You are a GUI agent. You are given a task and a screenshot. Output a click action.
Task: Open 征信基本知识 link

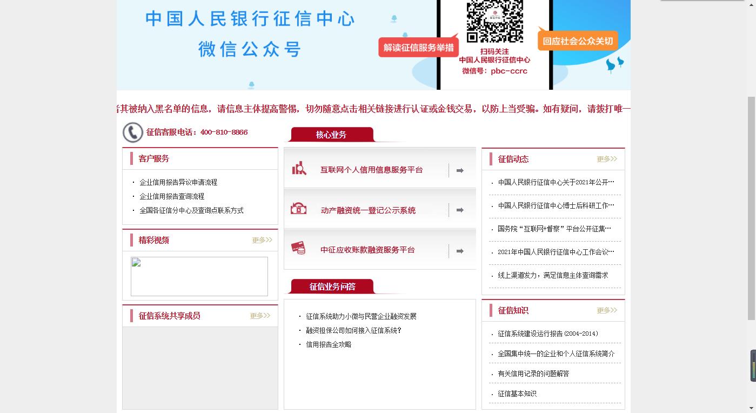pyautogui.click(x=517, y=394)
